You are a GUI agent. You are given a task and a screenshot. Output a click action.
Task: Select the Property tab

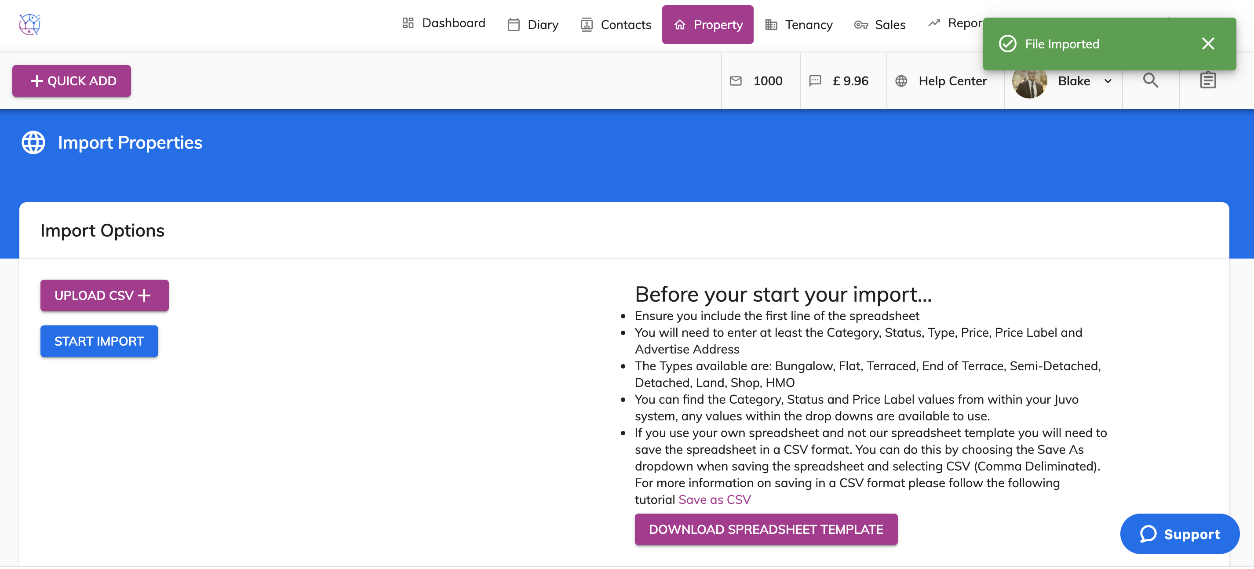point(707,25)
